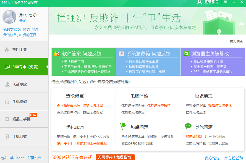
Task: Click the 有奖调查 survey link
Action: click(236, 41)
